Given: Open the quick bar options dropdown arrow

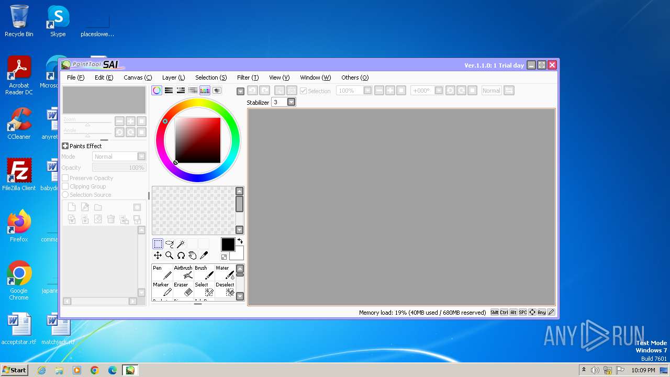Looking at the screenshot, I should pos(240,91).
